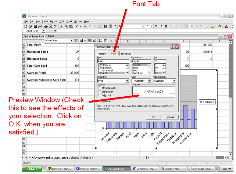Open the Undo history dropdown arrow
Image resolution: width=236 pixels, height=174 pixels.
(x=81, y=26)
